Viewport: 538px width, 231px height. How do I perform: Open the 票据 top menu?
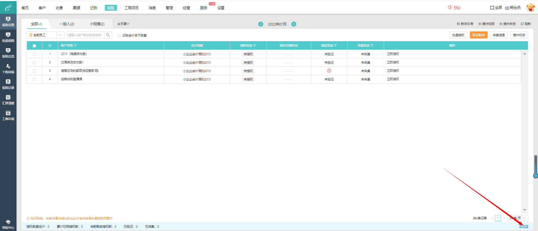(76, 8)
